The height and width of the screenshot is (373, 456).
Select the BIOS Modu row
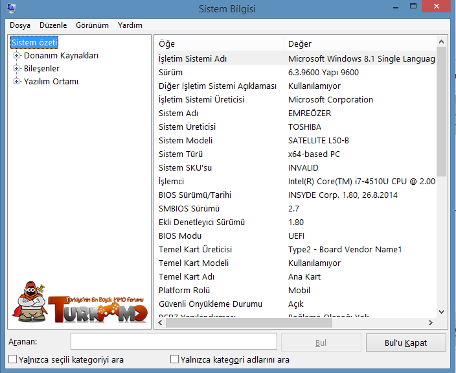pos(295,236)
